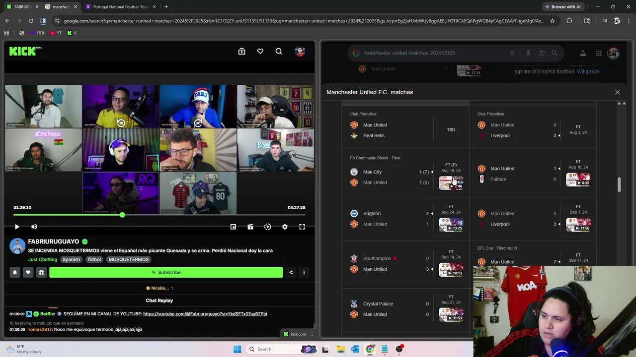Go back in browser history
The width and height of the screenshot is (636, 357).
(7, 21)
